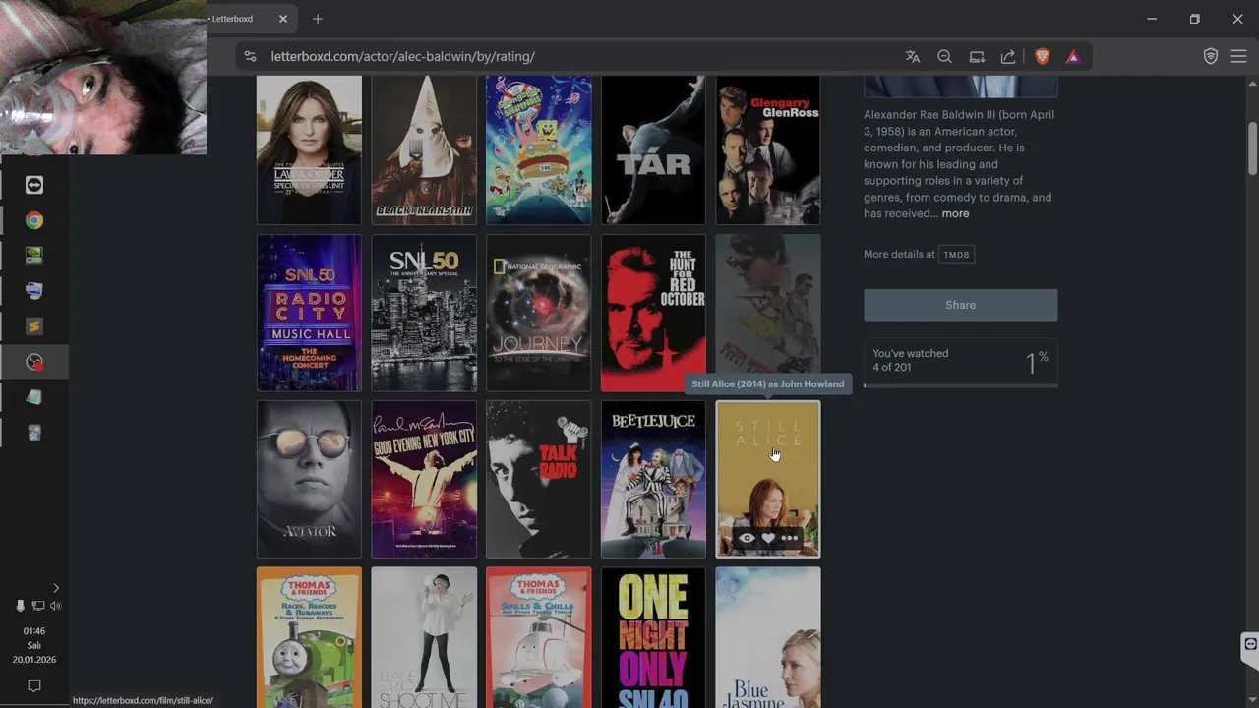Open the TMDB details link
Viewport: 1259px width, 708px height.
[x=956, y=255]
